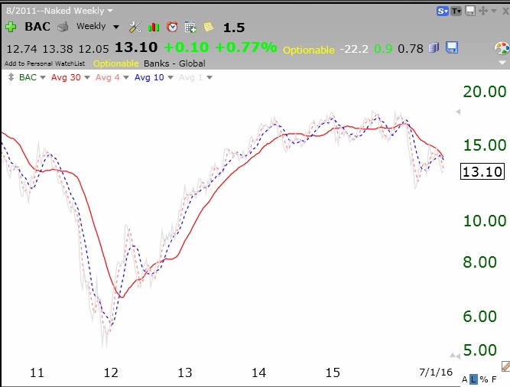The height and width of the screenshot is (387, 510).
Task: Open the yellow sticky note icon
Action: tap(209, 27)
